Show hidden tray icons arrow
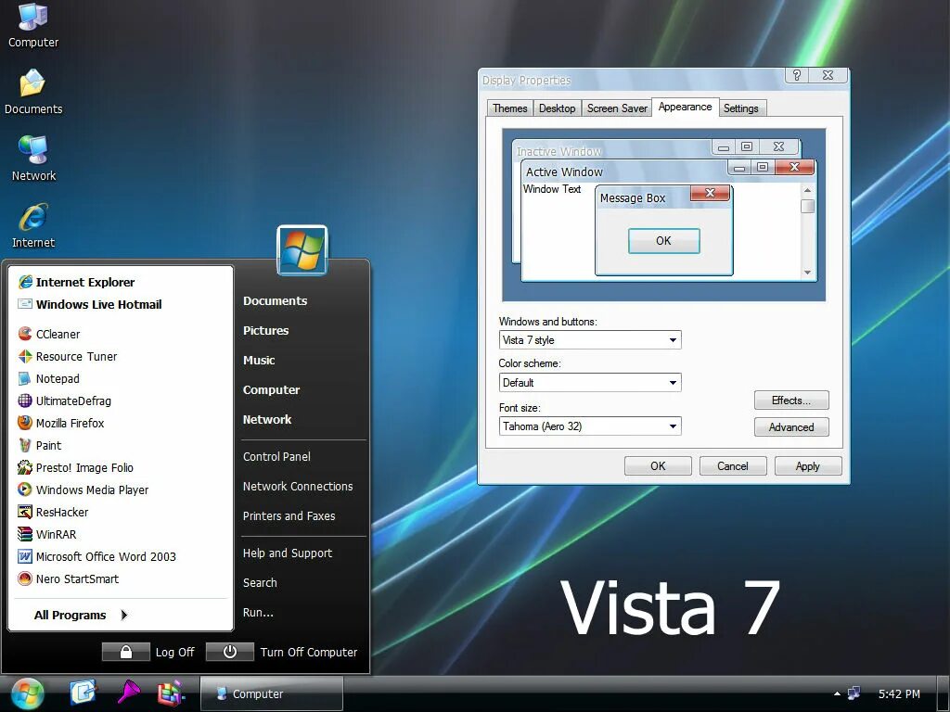 (x=838, y=693)
